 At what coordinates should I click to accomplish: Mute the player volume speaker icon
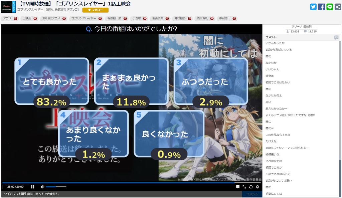pyautogui.click(x=42, y=187)
